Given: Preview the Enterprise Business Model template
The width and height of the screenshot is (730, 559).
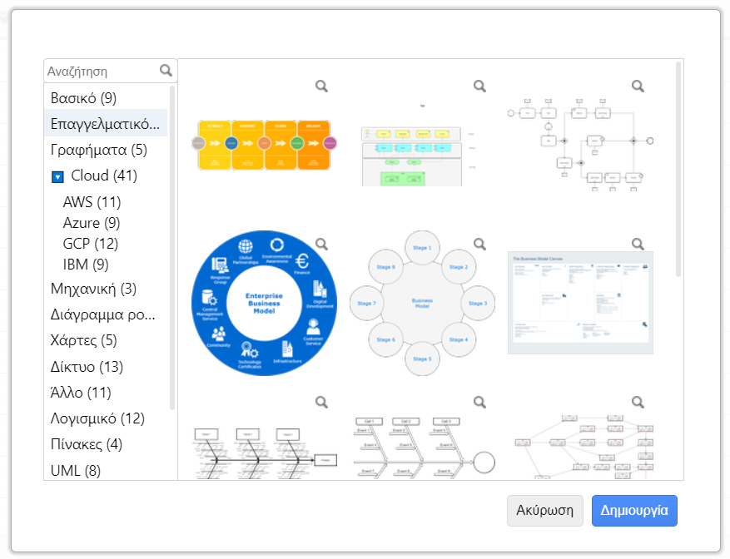Looking at the screenshot, I should (x=321, y=244).
